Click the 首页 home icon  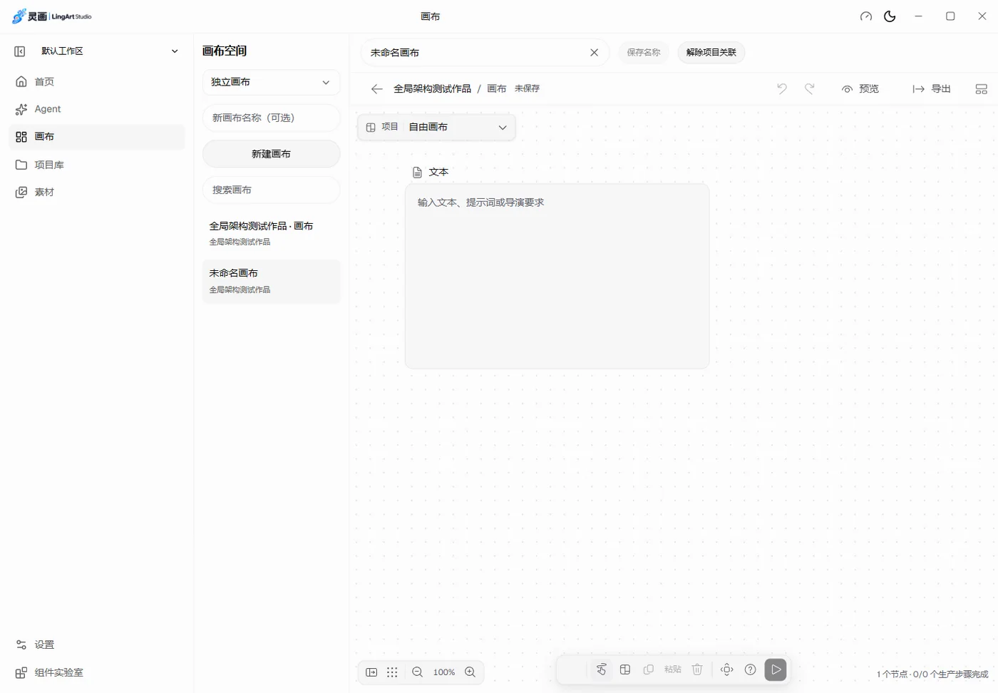pos(21,81)
